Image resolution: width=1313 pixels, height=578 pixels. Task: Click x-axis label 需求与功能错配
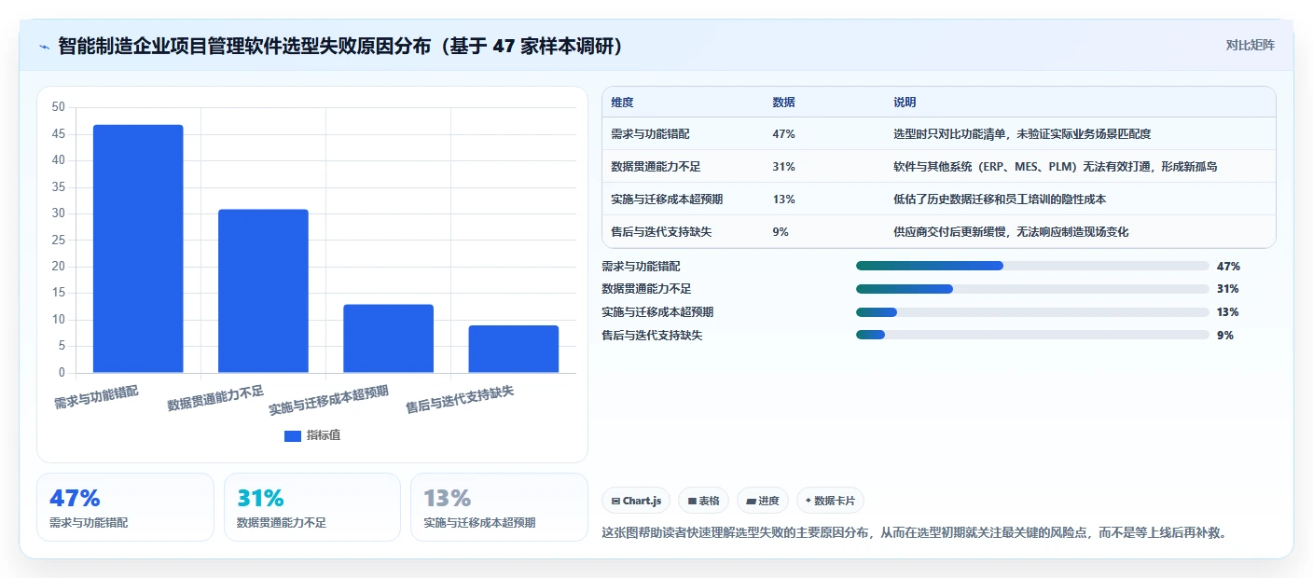(96, 397)
